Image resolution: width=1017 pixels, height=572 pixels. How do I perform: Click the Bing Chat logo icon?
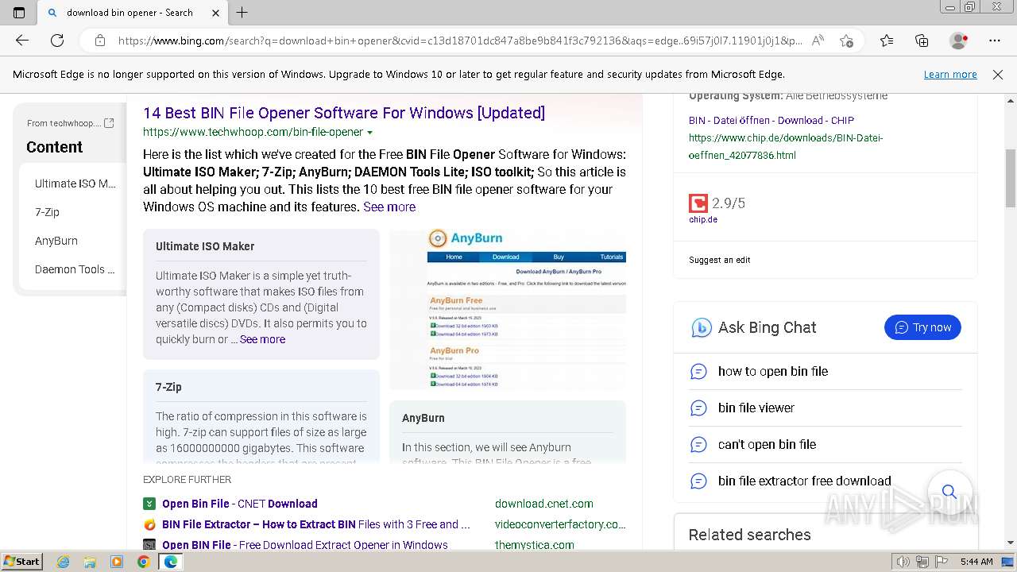701,327
